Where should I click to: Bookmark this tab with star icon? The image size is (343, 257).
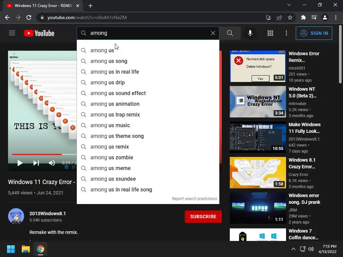click(290, 17)
